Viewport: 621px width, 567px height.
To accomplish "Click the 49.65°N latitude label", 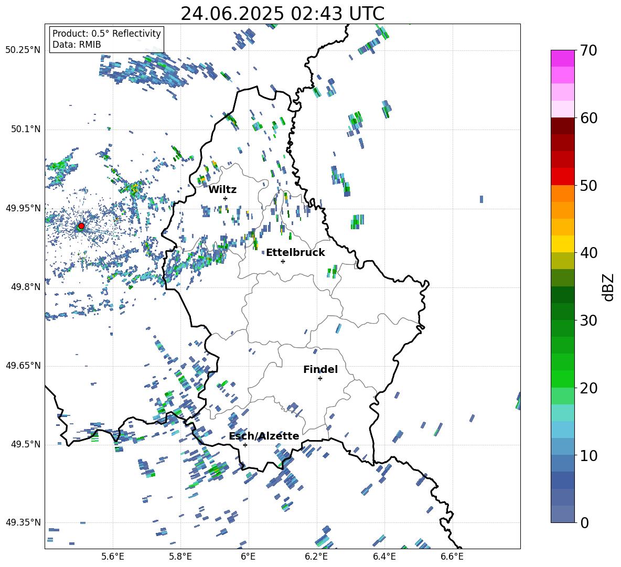I will coord(23,365).
